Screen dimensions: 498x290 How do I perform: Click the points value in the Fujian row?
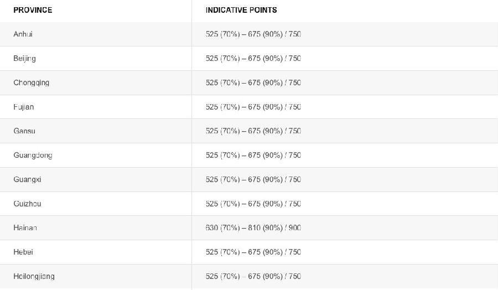(253, 107)
